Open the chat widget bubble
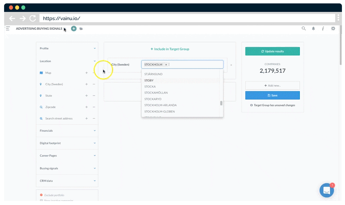The height and width of the screenshot is (205, 345). (x=327, y=190)
